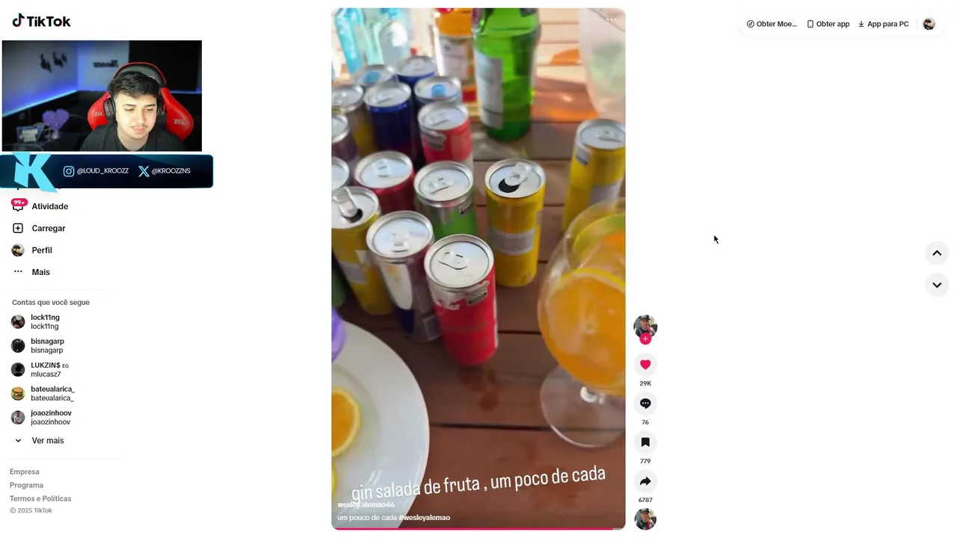The image size is (957, 538).
Task: Open the three-dot options on video
Action: [x=612, y=20]
